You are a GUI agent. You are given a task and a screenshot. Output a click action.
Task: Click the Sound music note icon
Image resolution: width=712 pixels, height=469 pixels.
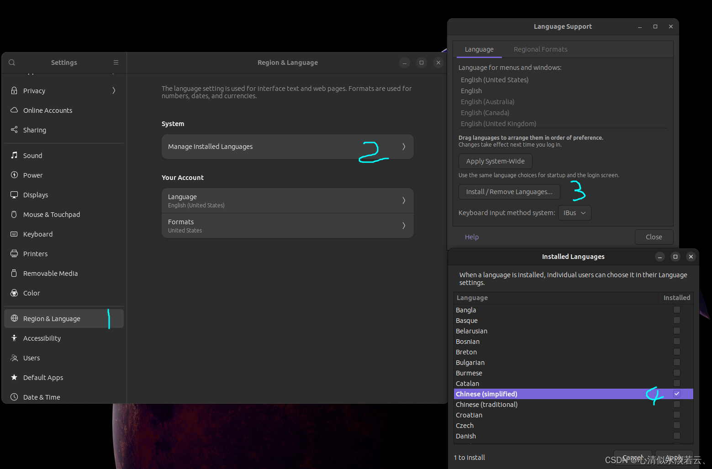pos(14,155)
